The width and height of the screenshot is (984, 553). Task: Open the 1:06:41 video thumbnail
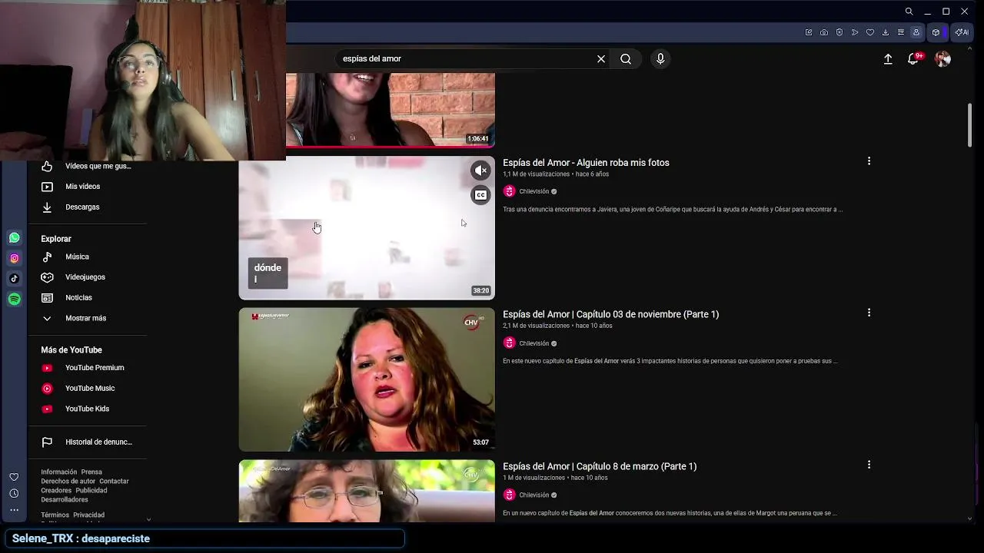coord(391,110)
